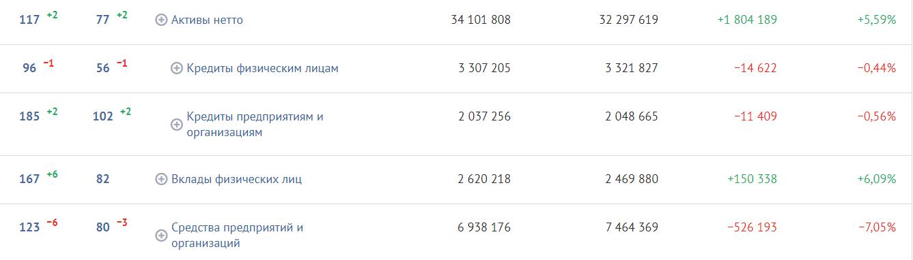
Task: Click the rank number 185
Action: (29, 116)
